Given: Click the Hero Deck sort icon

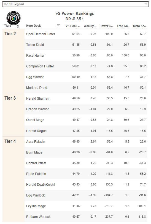Looking at the screenshot, I should 58,26.
